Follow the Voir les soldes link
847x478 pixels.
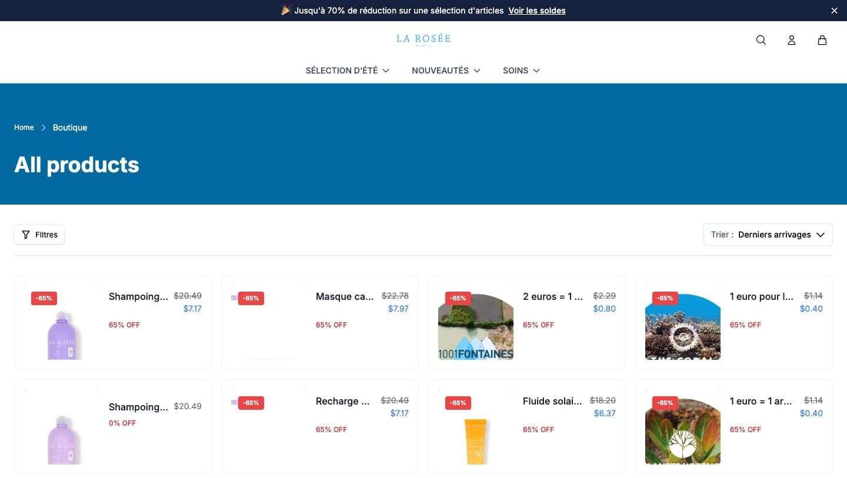coord(537,11)
